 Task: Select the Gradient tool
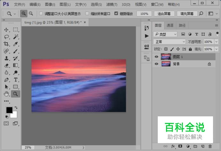(x=16, y=65)
